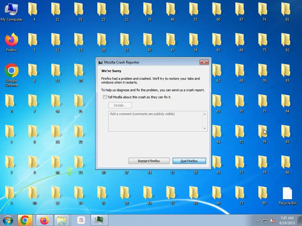Check Tell Mozilla about this crash checkbox

click(x=105, y=97)
